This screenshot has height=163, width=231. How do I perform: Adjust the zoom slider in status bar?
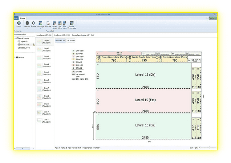tap(210, 148)
